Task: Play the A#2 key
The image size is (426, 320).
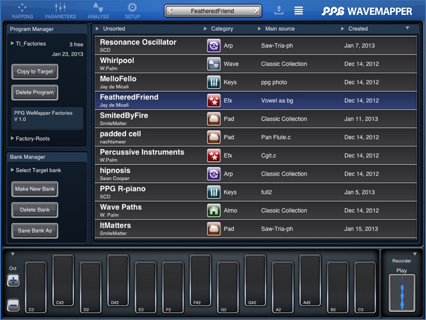Action: click(310, 280)
